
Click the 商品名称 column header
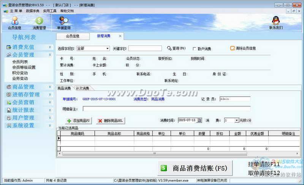tap(114, 133)
